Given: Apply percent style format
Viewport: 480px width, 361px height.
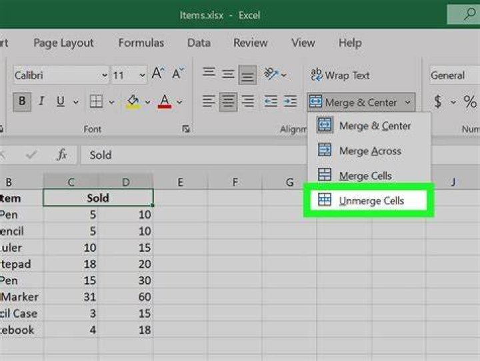Looking at the screenshot, I should tap(470, 101).
